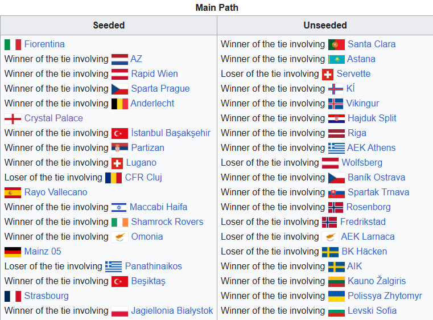
Task: Open the Sparta Prague link
Action: (160, 89)
